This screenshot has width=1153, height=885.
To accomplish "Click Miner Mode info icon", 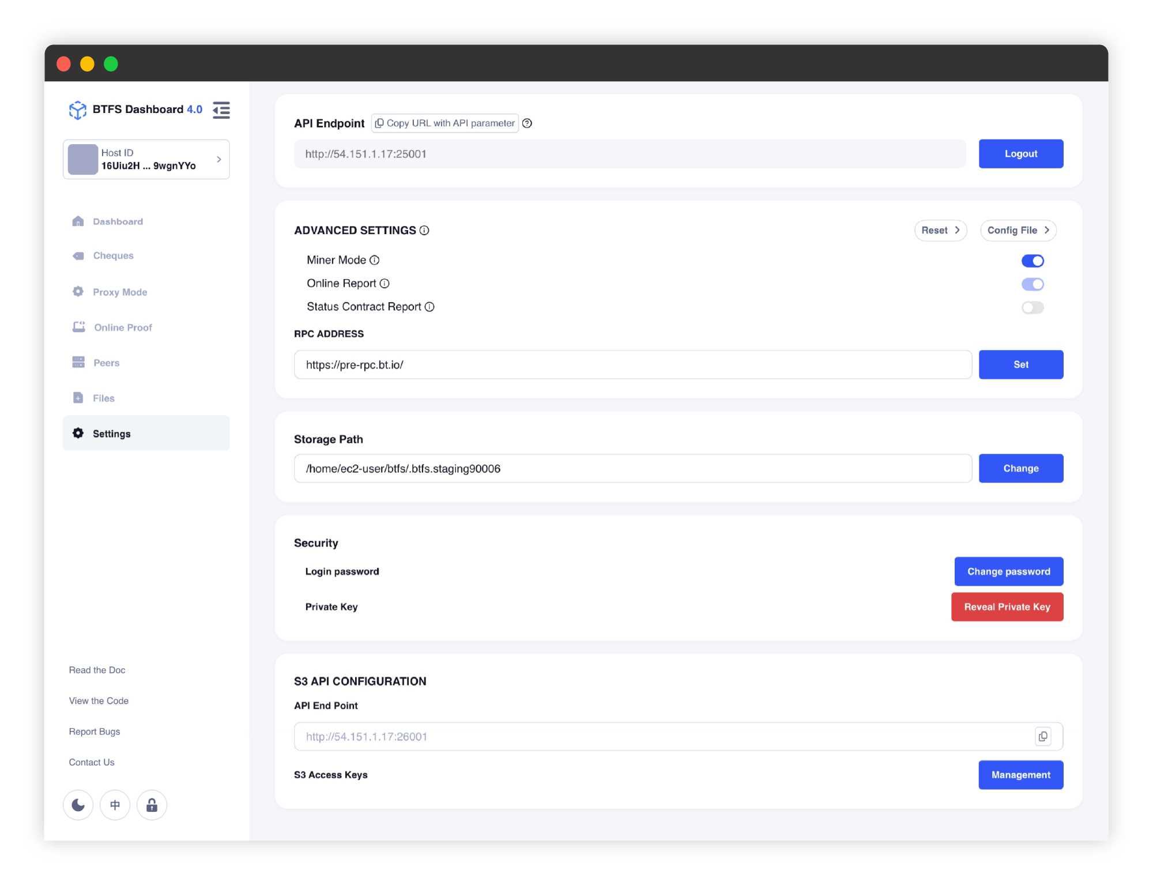I will pyautogui.click(x=375, y=260).
